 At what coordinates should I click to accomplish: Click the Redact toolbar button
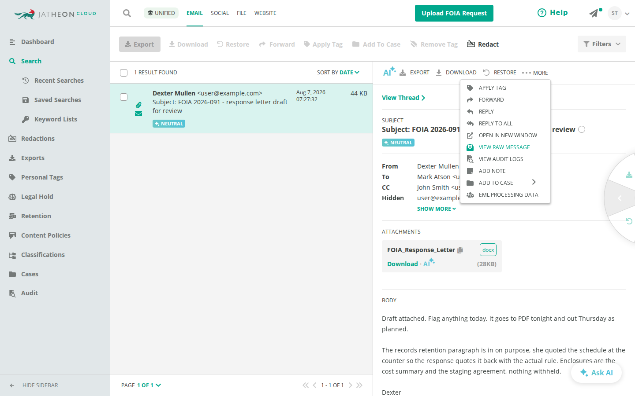click(483, 44)
